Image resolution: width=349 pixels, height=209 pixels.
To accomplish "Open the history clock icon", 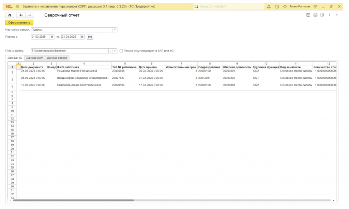I will click(277, 6).
